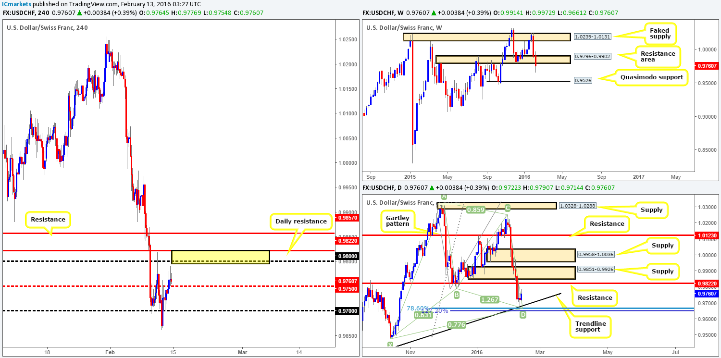Click the blue 0.97607 label on daily chart
Screen dimensions: 721x358
[706, 293]
